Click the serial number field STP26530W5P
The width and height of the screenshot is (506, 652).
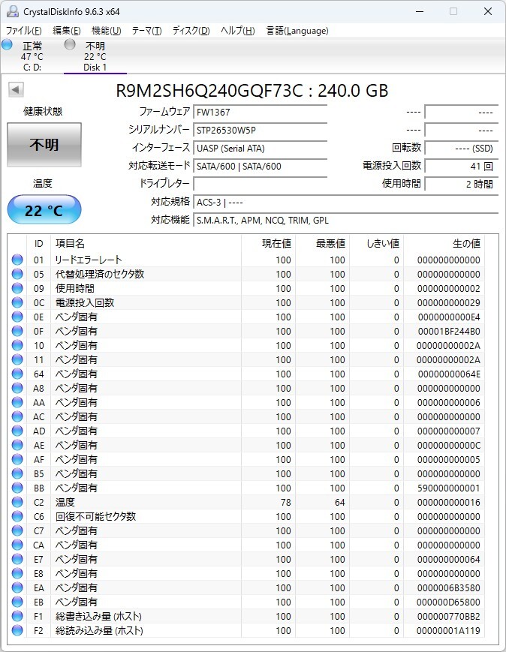[260, 130]
